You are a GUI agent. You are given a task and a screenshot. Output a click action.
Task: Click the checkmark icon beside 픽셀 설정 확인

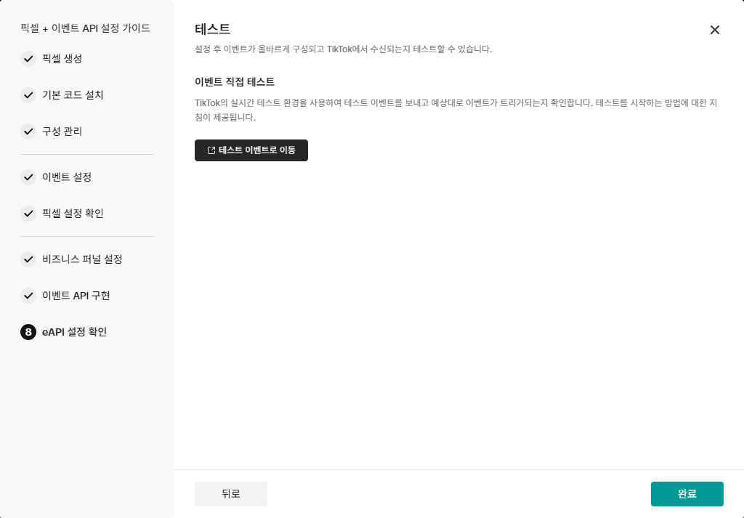click(28, 214)
